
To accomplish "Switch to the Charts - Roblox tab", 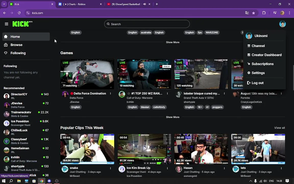I will [x=80, y=4].
